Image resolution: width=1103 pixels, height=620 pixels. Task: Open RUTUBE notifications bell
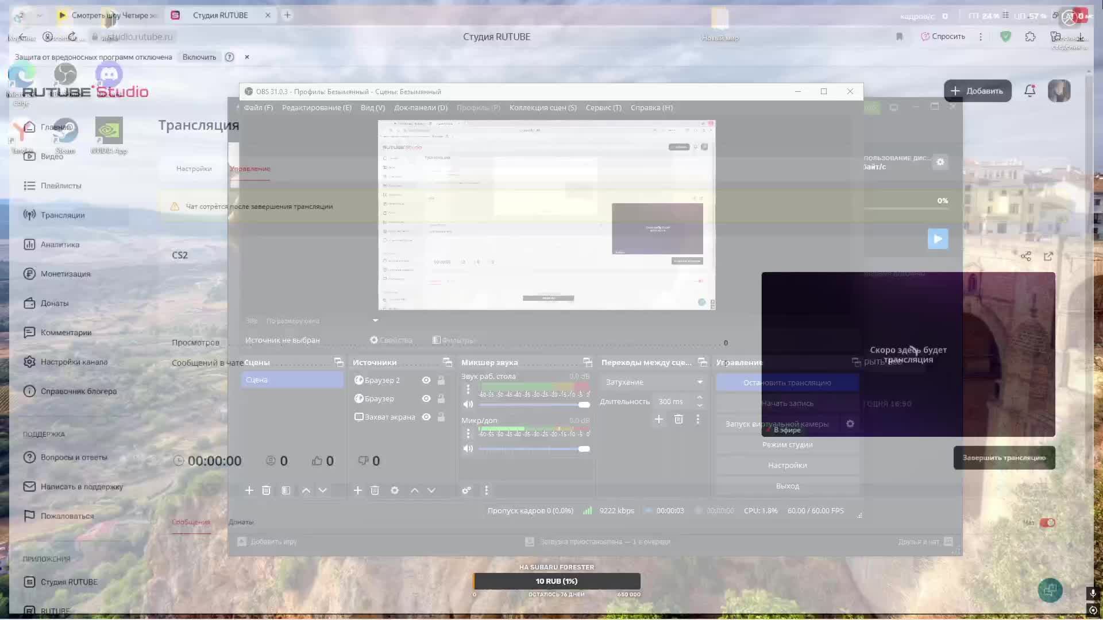[x=1029, y=91]
